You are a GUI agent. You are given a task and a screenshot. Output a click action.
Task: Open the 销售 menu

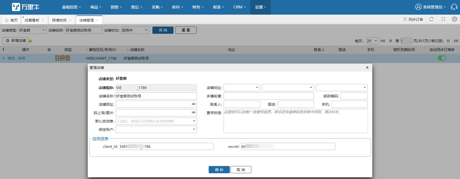coord(116,7)
